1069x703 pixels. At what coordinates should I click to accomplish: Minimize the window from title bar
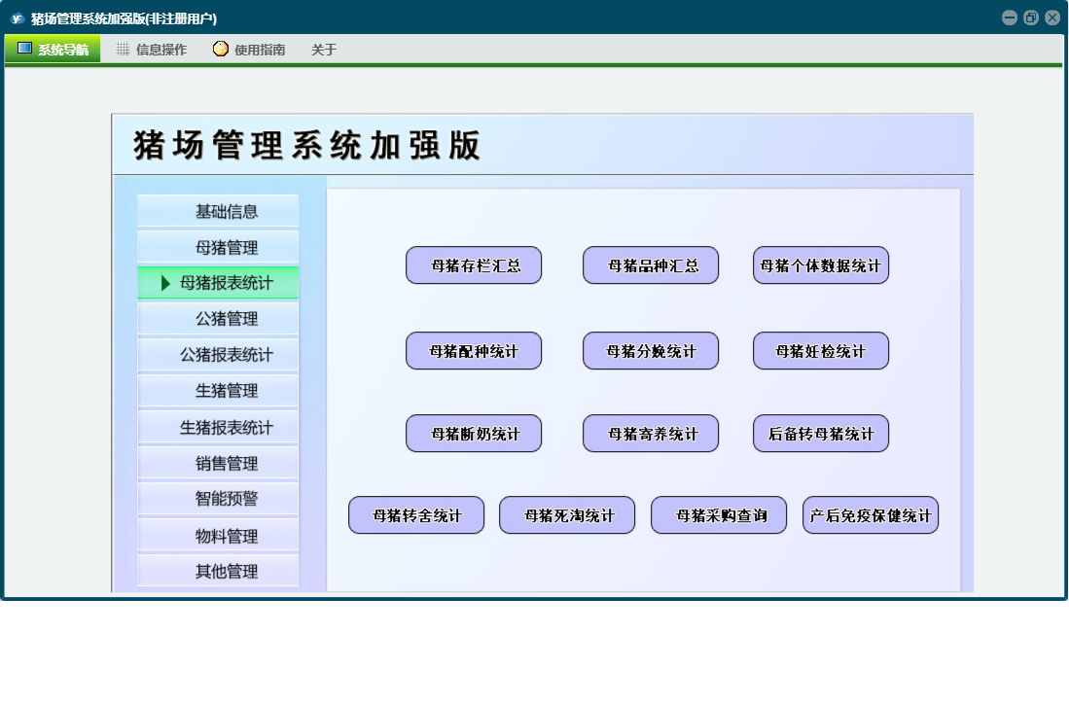[1010, 18]
